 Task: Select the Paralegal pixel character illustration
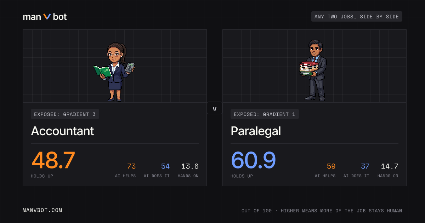[313, 70]
